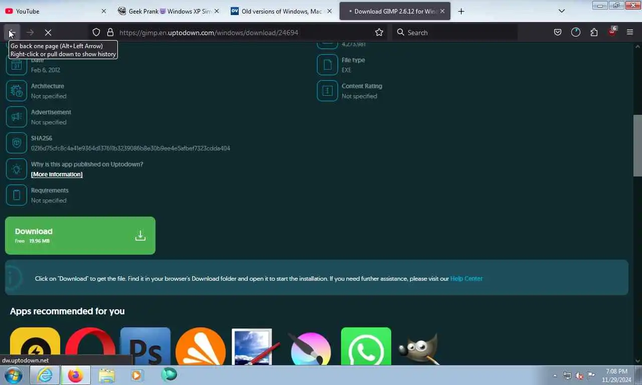Open the yellow lightning bolt app
This screenshot has width=642, height=385.
point(35,346)
